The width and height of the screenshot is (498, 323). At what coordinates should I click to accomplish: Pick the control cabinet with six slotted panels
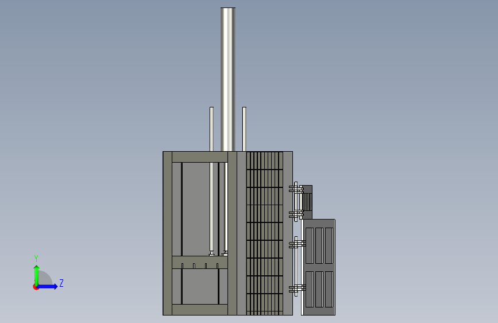pyautogui.click(x=319, y=267)
